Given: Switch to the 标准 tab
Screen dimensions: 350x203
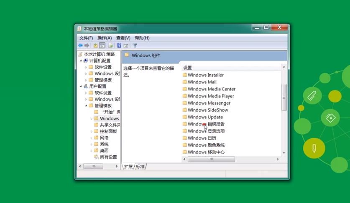Looking at the screenshot, I should click(140, 166).
